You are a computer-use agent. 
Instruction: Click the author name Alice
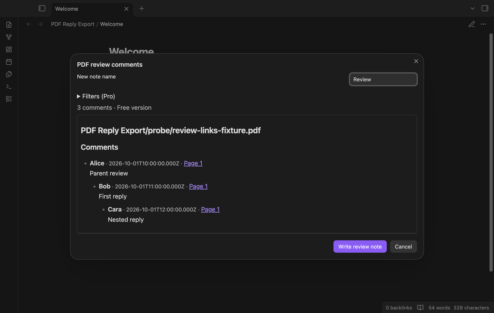97,163
